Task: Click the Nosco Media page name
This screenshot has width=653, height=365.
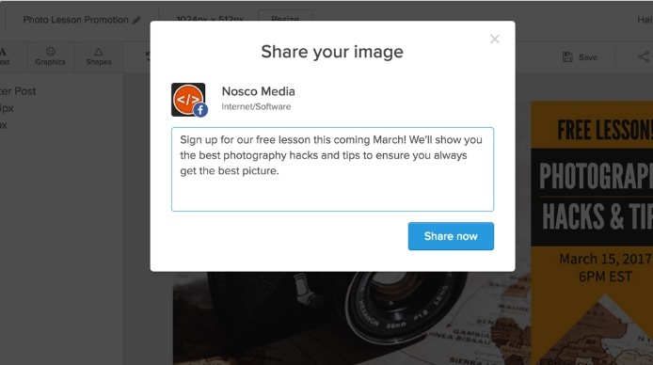Action: (x=258, y=91)
